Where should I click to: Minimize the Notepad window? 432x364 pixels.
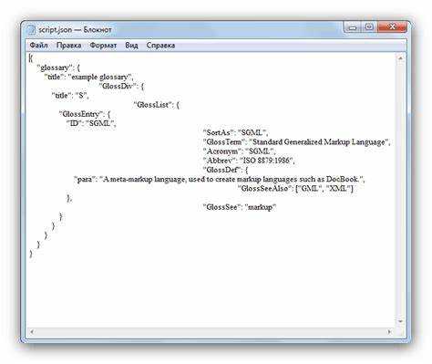(353, 27)
